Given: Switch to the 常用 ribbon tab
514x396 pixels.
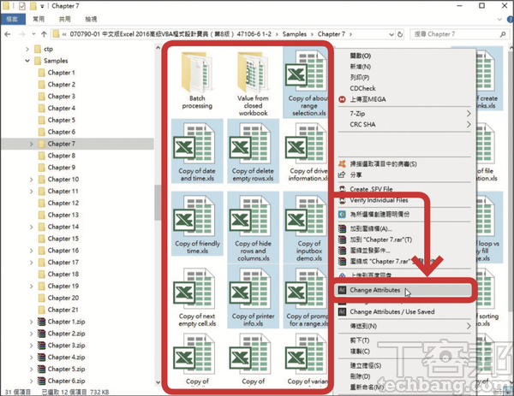Looking at the screenshot, I should [x=39, y=20].
